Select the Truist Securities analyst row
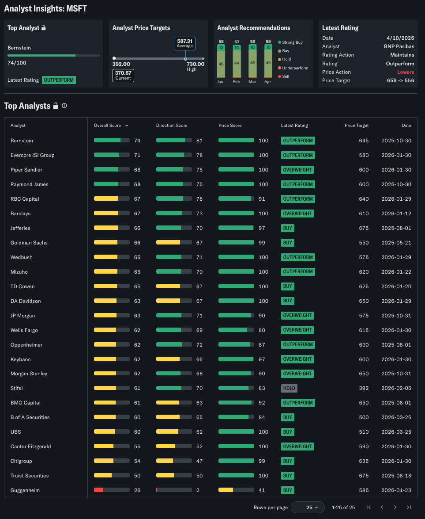Viewport: 425px width, 519px height. 211,476
